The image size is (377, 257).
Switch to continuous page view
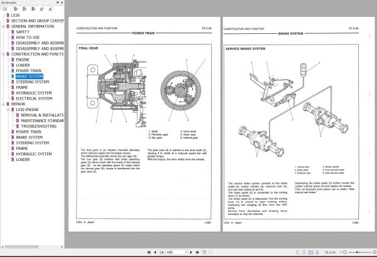(303, 253)
